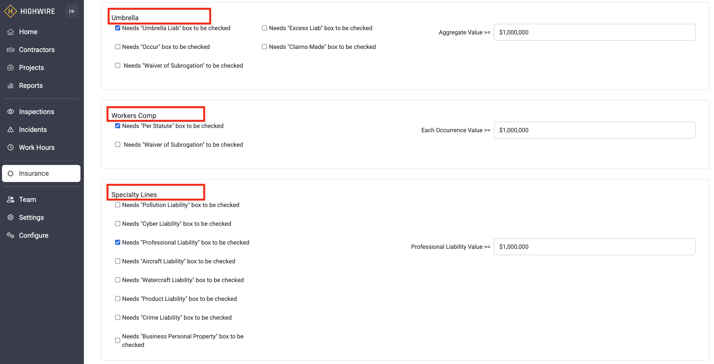Click the Contractors handshake icon
Screen dimensions: 714x364
tap(11, 50)
